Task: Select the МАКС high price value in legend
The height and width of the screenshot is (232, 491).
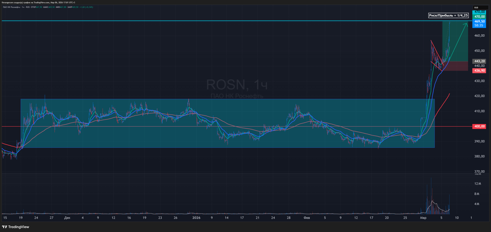Action: 52,7
